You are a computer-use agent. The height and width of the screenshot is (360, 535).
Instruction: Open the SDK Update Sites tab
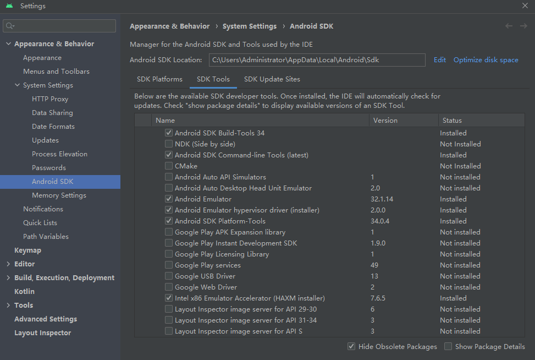point(272,79)
